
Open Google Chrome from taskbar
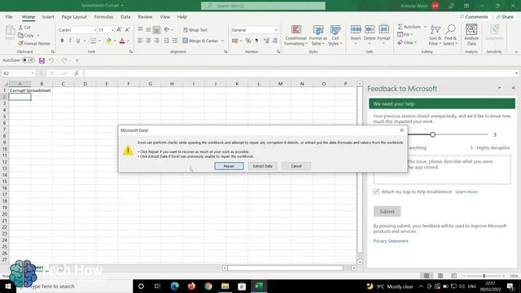[208, 286]
